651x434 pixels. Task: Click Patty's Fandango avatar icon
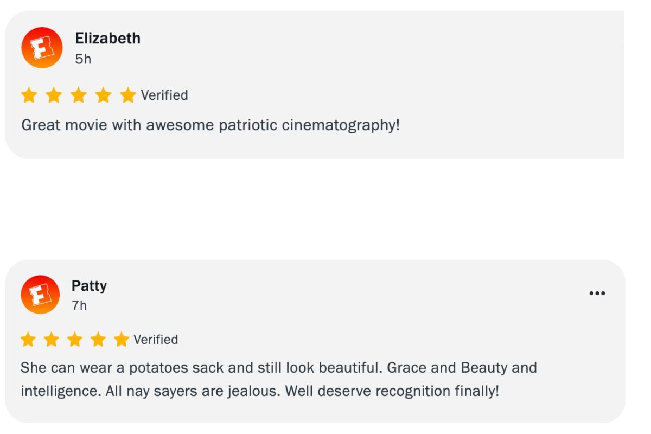pos(40,295)
